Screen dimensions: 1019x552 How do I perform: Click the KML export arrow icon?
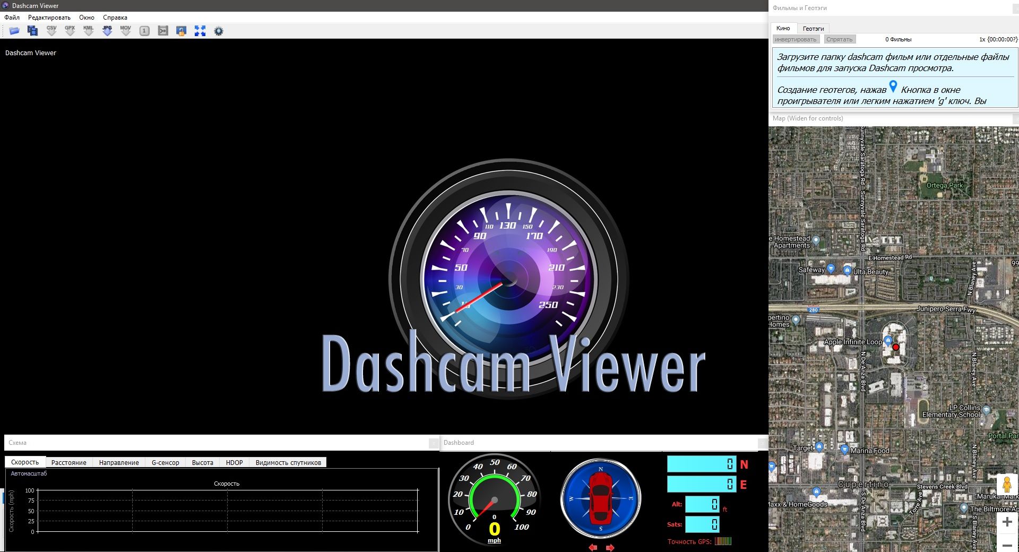89,31
